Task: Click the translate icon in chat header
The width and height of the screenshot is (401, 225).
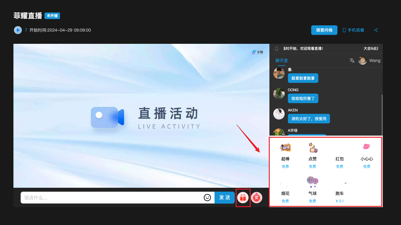Action: [352, 60]
